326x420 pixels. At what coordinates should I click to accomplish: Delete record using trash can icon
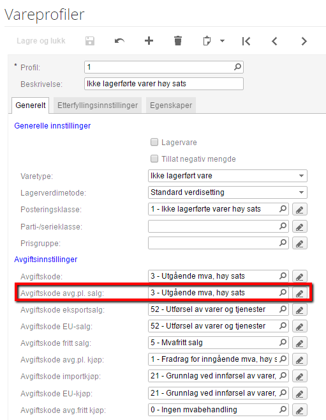(x=178, y=41)
